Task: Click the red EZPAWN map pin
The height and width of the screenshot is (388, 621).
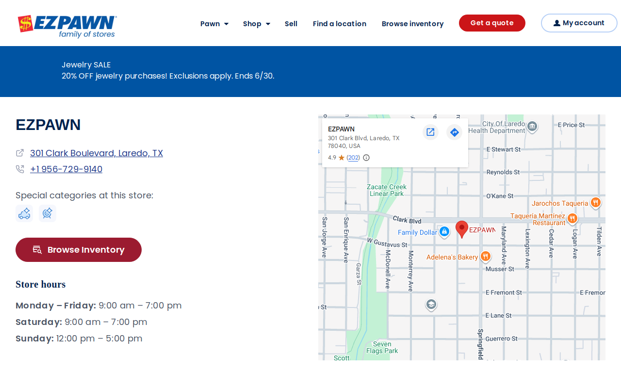Action: [x=462, y=229]
